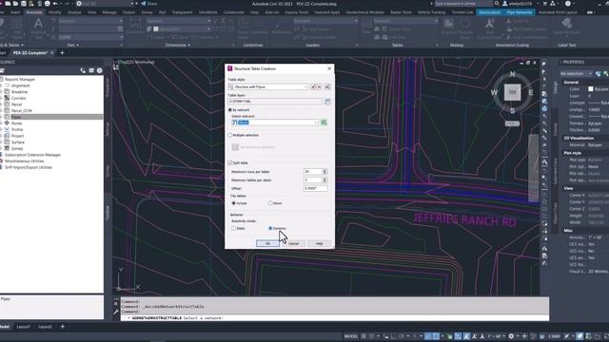Toggle the Split table checkbox

(230, 162)
